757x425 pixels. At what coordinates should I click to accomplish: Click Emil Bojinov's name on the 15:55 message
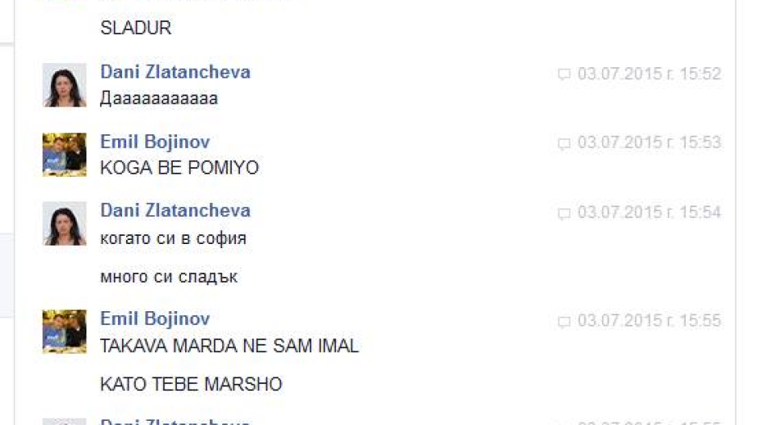[155, 319]
